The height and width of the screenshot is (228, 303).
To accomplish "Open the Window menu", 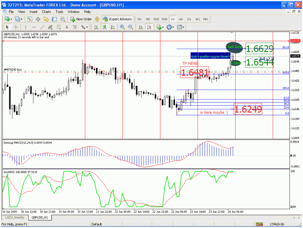I will click(x=74, y=12).
